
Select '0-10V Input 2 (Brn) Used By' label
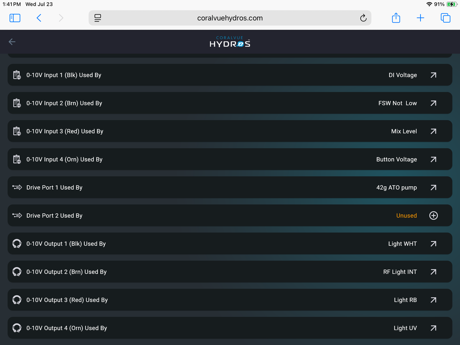[64, 103]
